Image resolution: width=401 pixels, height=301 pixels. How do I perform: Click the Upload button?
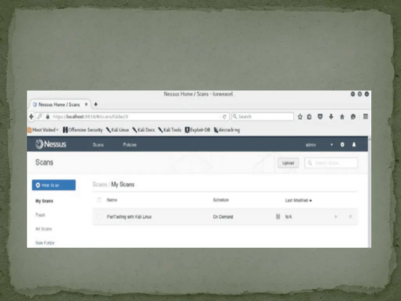point(288,163)
